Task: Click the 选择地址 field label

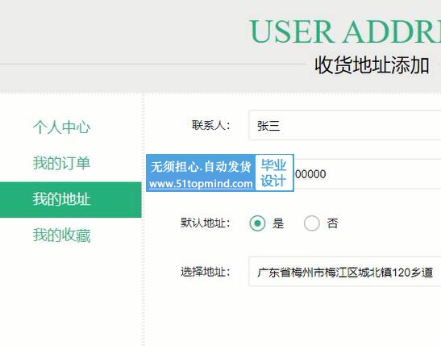Action: [x=205, y=272]
